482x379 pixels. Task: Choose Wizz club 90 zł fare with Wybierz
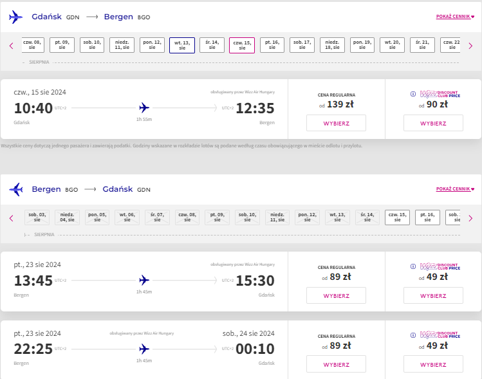point(433,123)
